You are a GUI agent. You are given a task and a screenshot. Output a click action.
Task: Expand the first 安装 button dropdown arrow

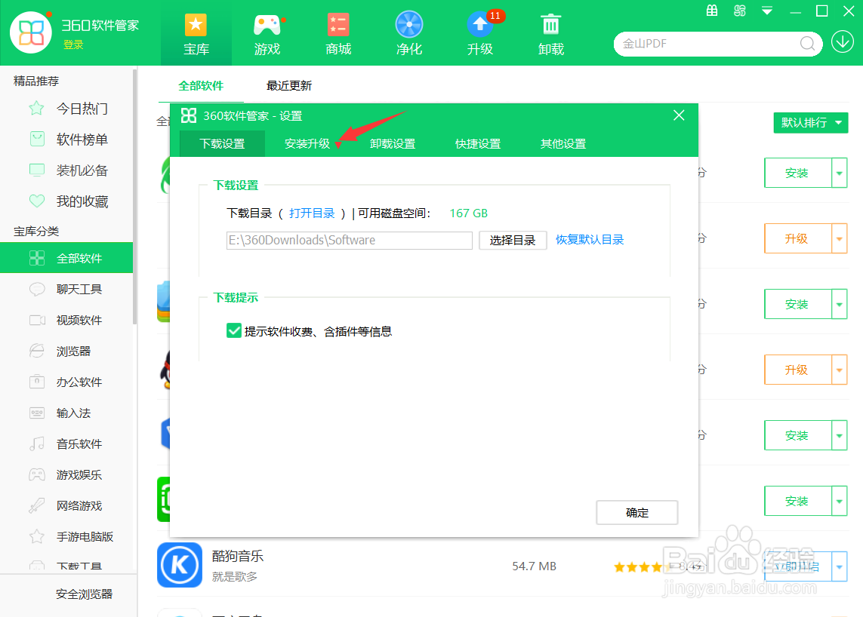[x=839, y=173]
